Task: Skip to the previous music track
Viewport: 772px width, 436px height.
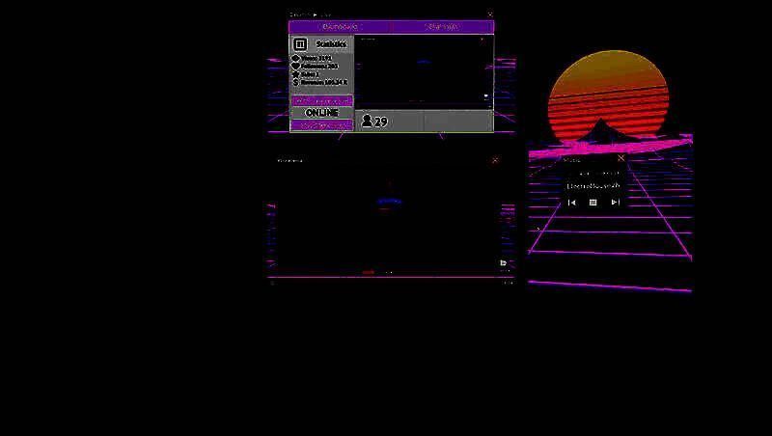Action: click(572, 203)
